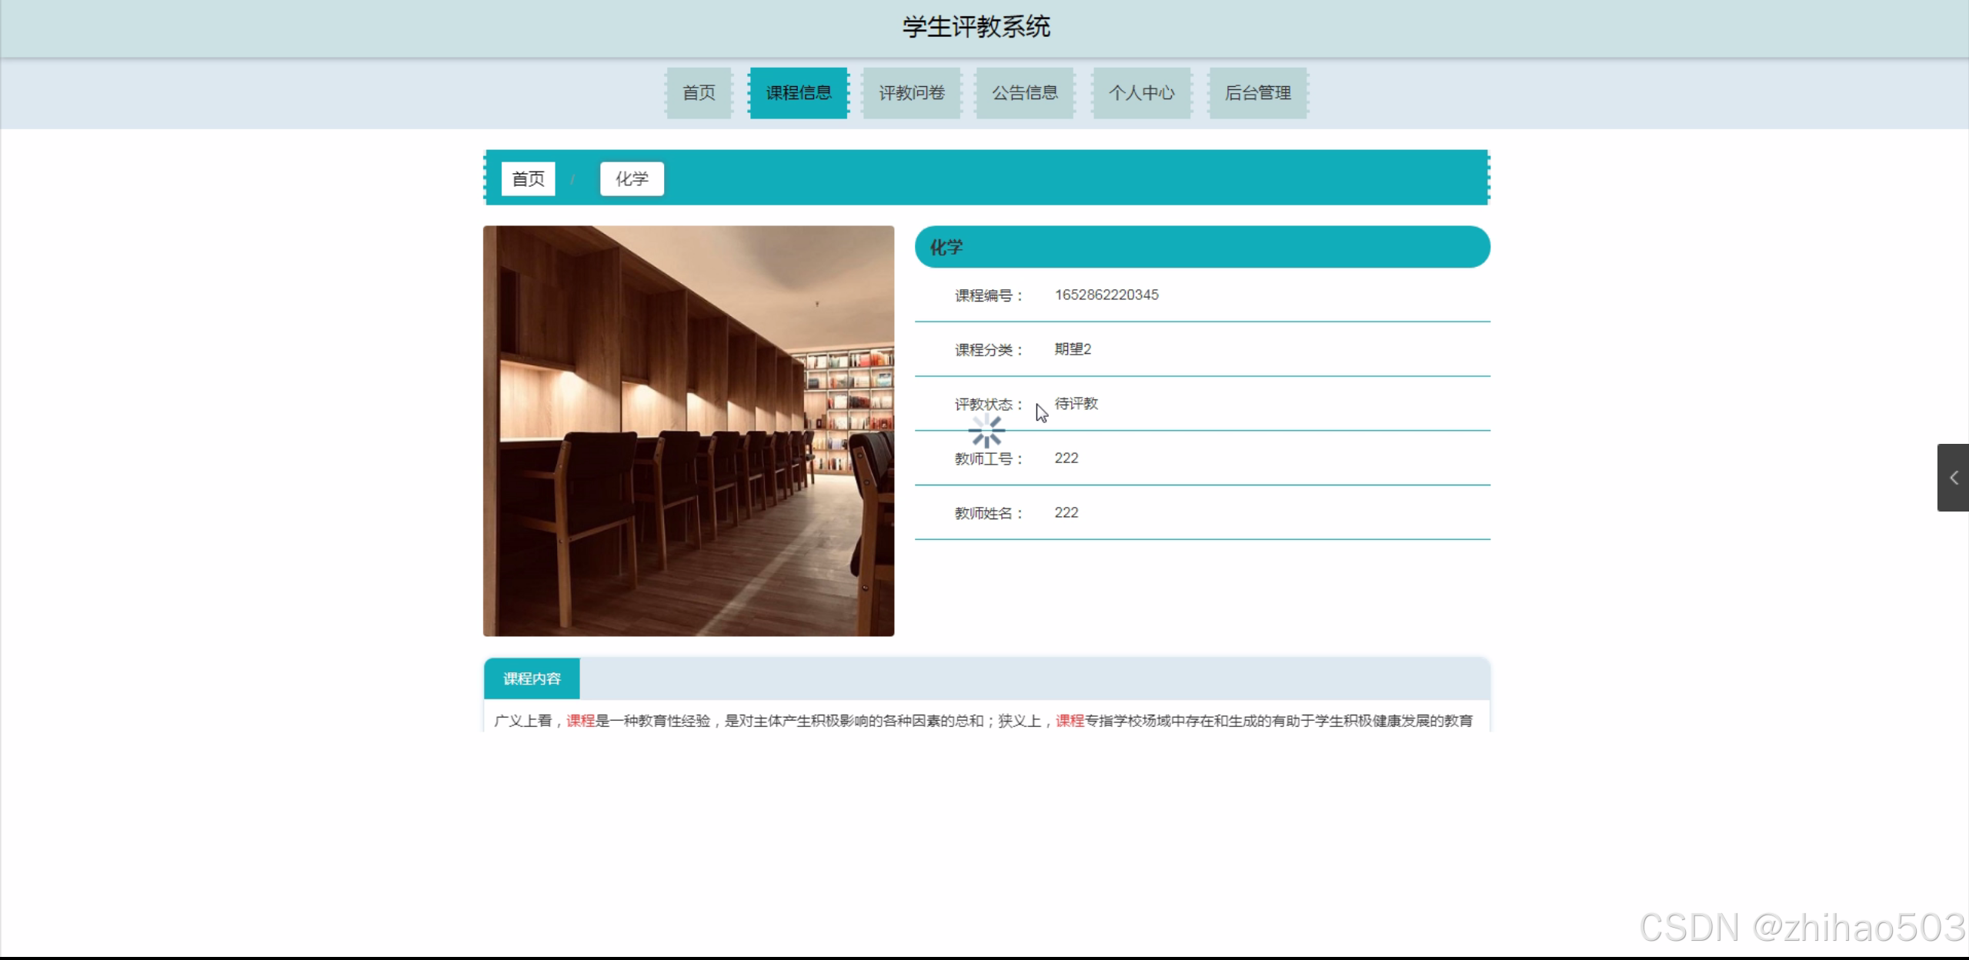The image size is (1969, 960).
Task: Click the course number 1652862220345
Action: point(1106,295)
